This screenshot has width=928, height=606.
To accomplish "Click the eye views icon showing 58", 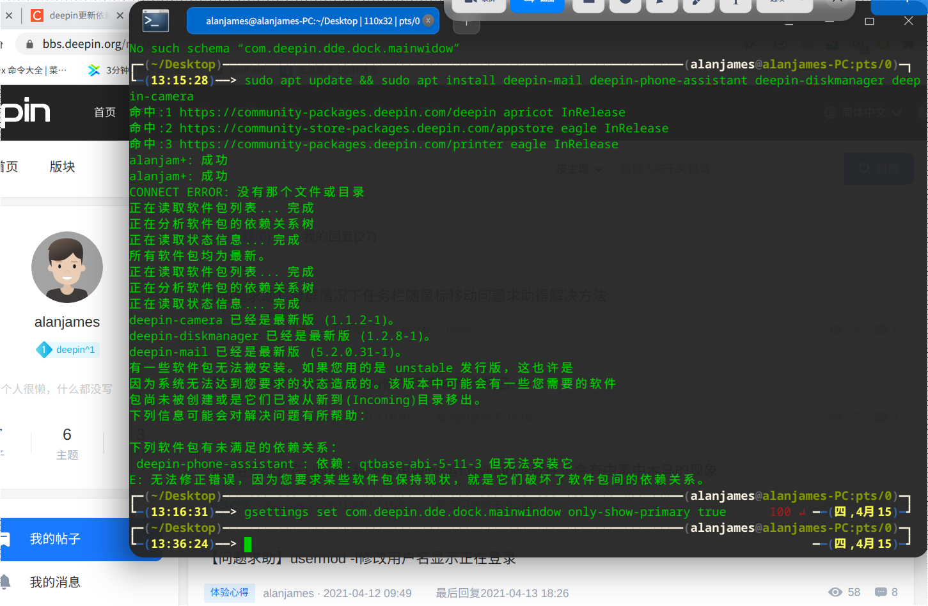I will pyautogui.click(x=835, y=593).
